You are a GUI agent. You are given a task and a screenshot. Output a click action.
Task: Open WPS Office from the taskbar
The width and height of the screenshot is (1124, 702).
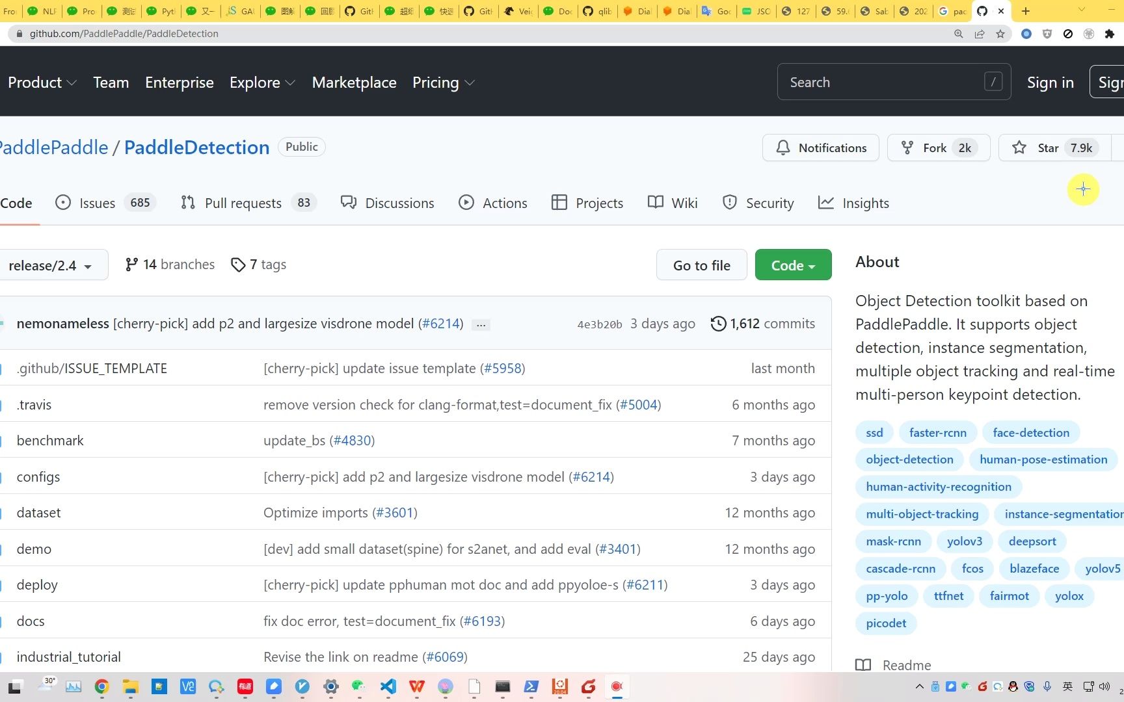tap(417, 686)
